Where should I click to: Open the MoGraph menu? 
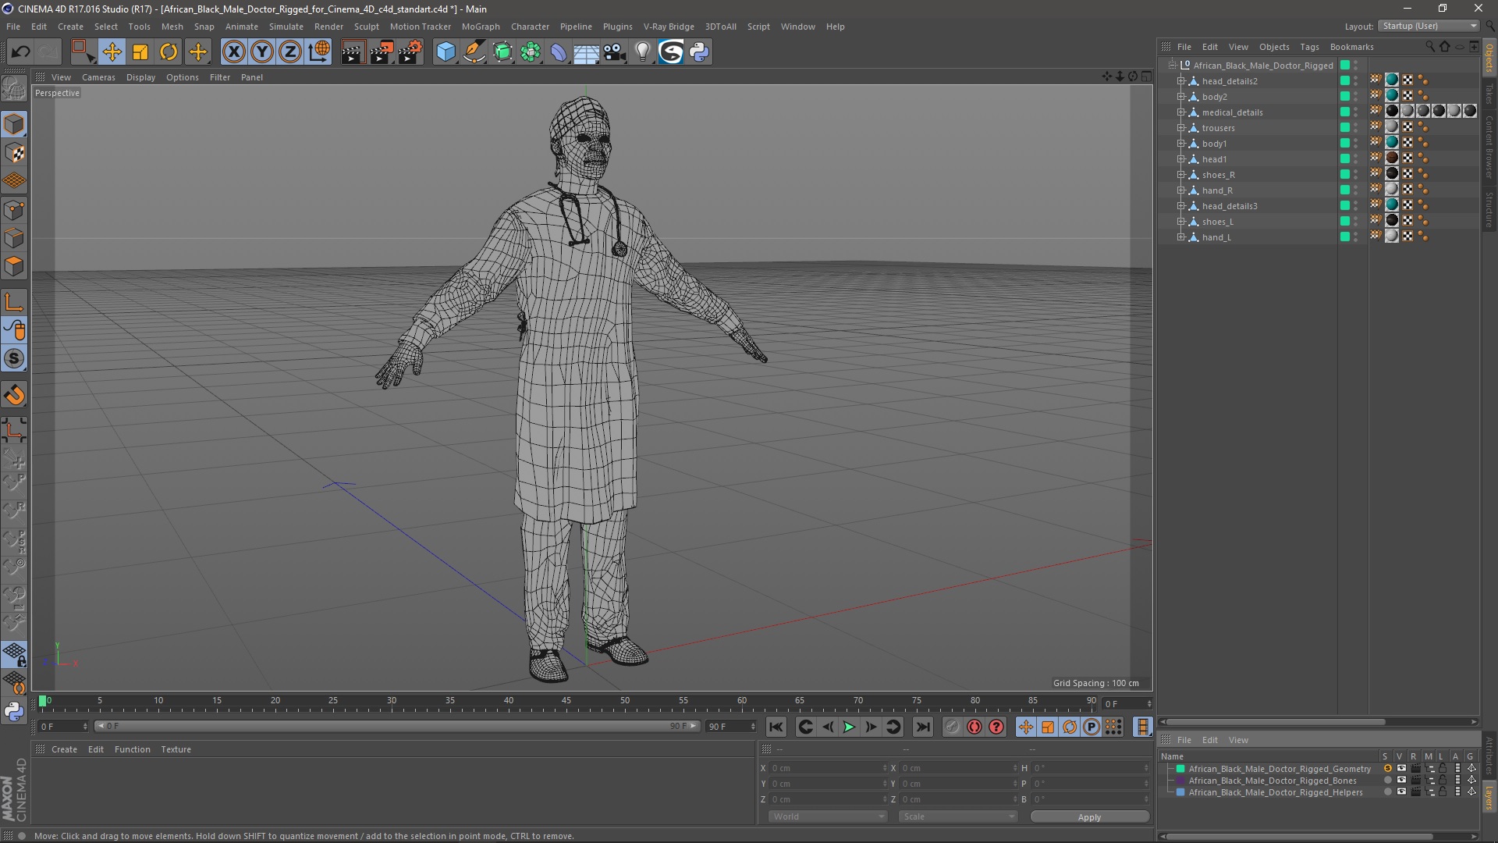point(481,27)
